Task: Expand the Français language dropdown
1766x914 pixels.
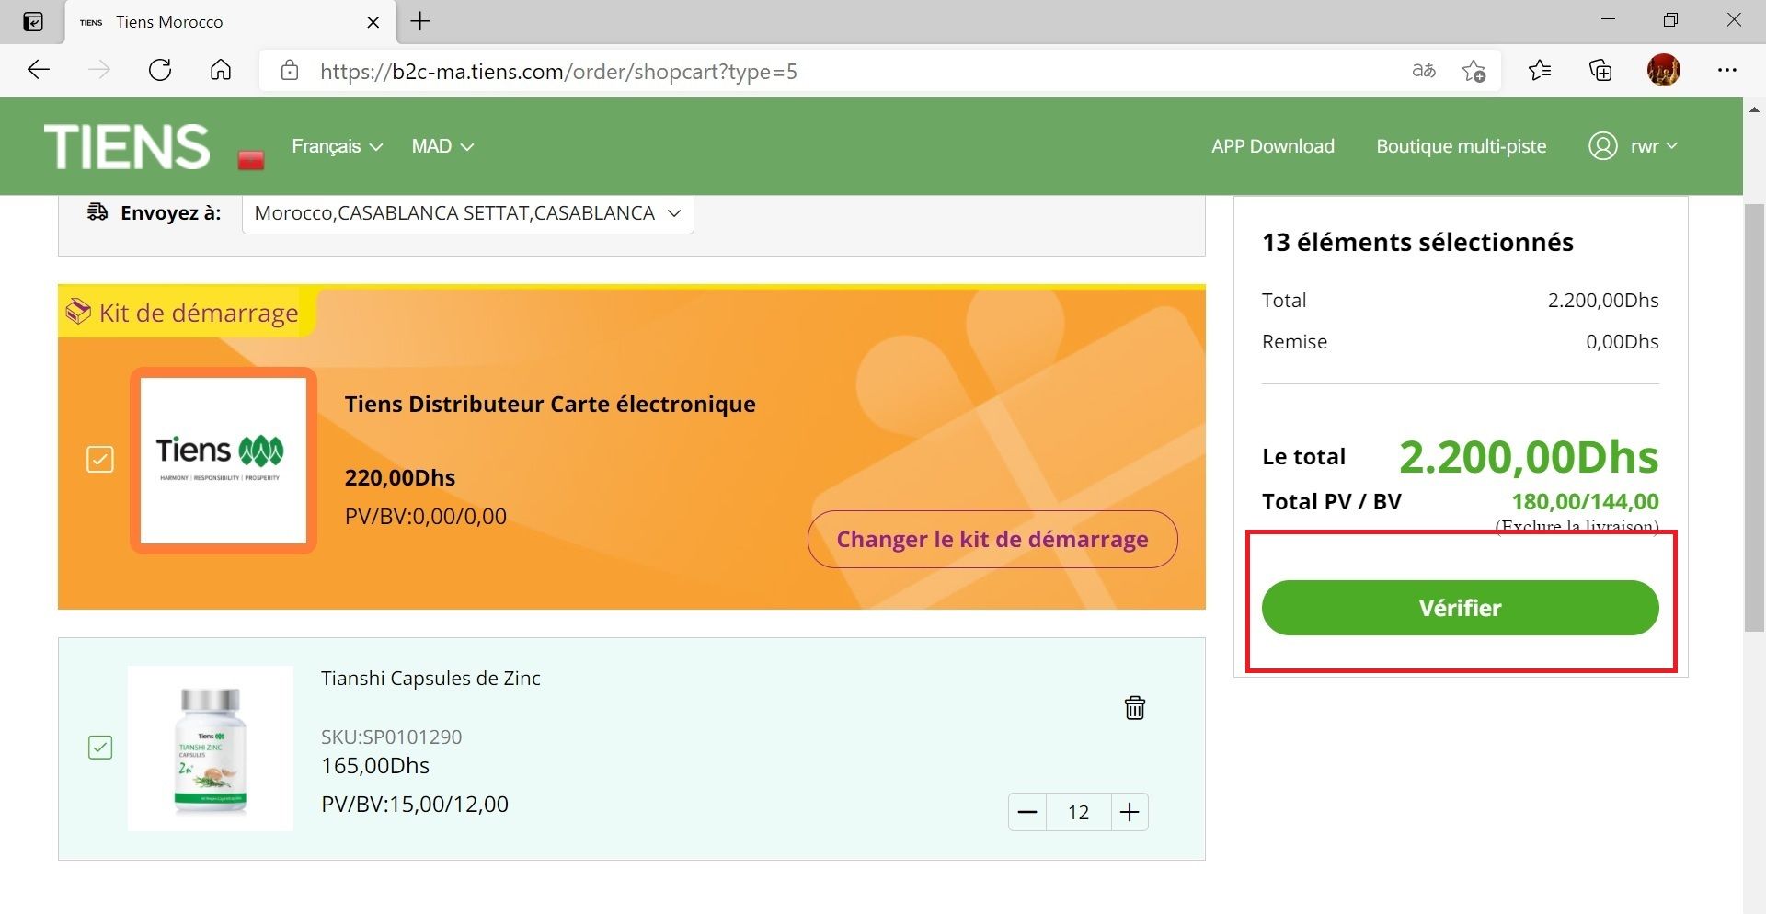Action: click(337, 146)
